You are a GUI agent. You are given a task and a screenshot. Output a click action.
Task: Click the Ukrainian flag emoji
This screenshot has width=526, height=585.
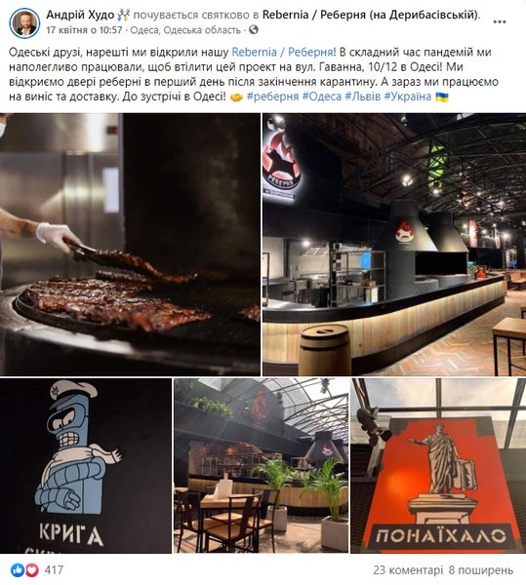point(442,97)
